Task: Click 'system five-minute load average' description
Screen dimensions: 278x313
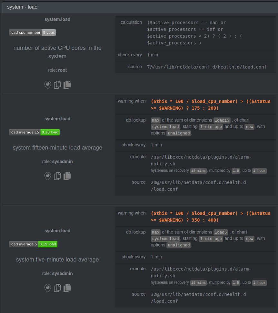Action: tap(57, 260)
